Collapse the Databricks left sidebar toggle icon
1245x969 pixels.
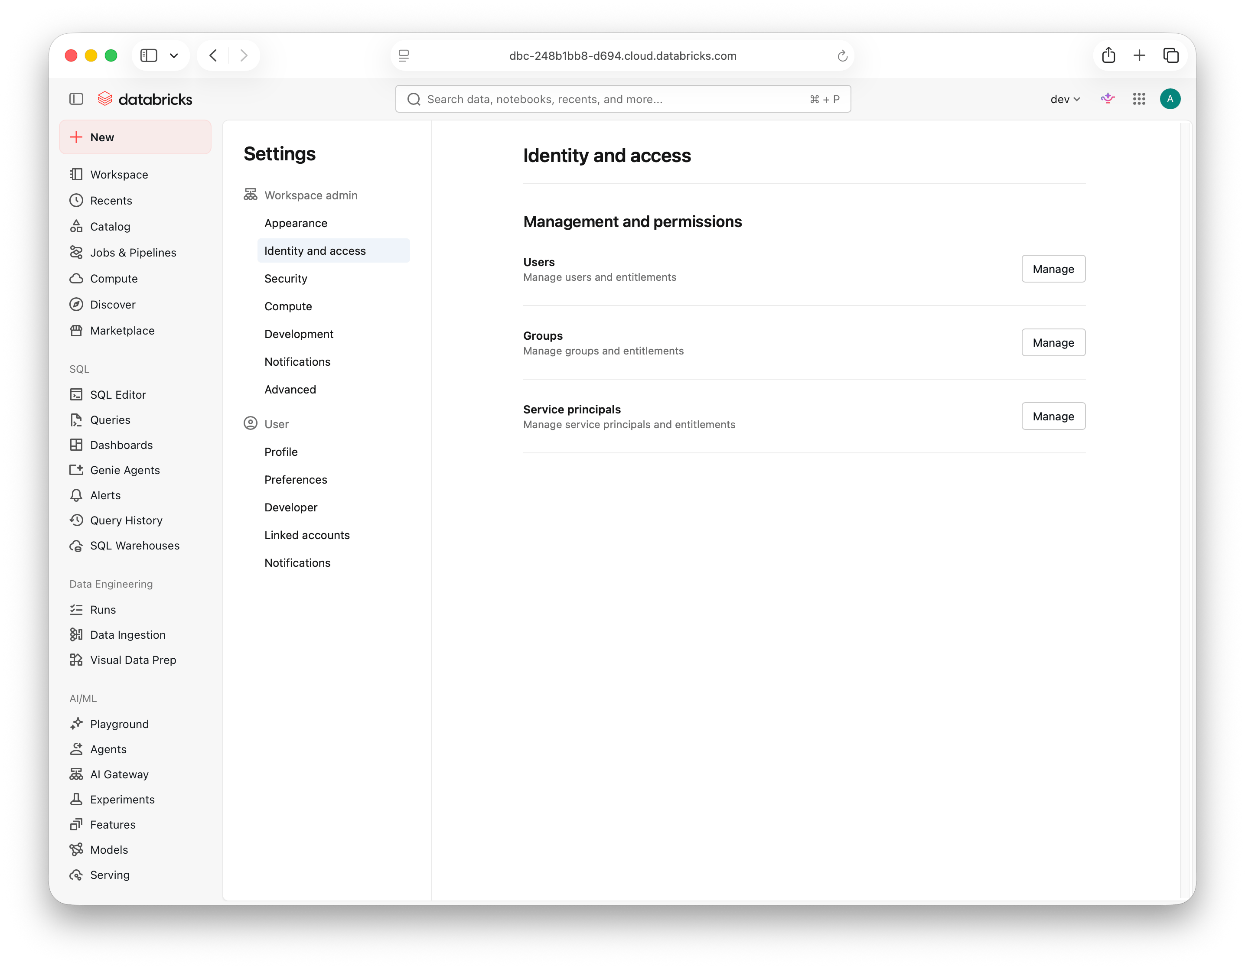tap(76, 99)
